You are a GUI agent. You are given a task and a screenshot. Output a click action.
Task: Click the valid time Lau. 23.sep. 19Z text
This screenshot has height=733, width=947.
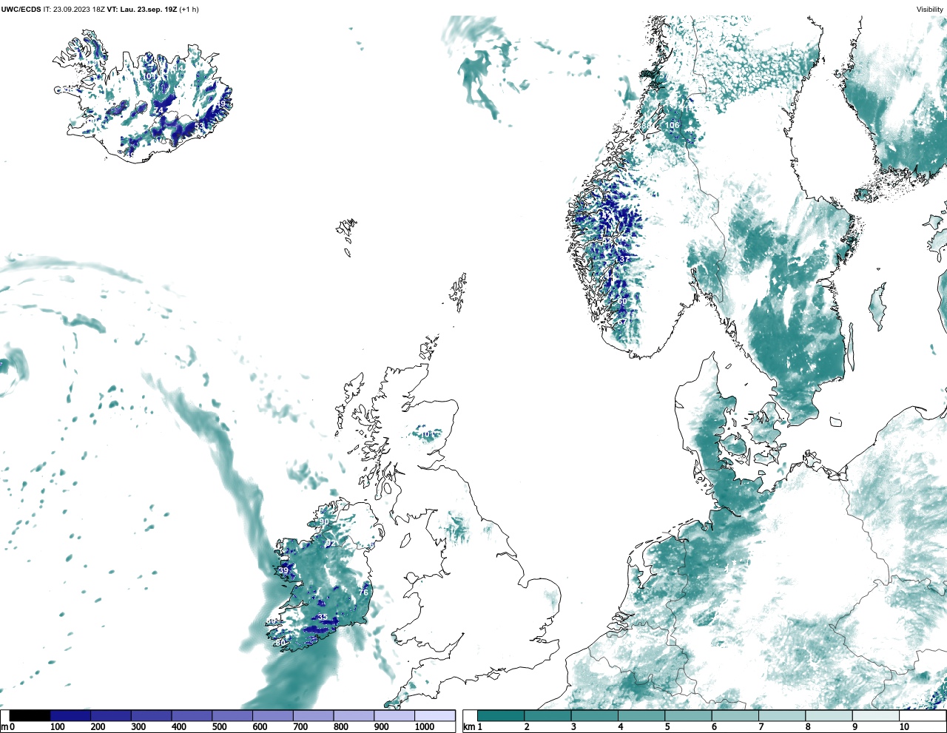click(x=148, y=10)
